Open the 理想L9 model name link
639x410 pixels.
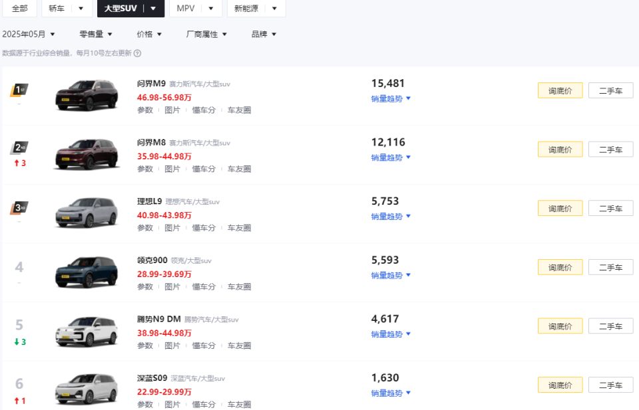(149, 201)
